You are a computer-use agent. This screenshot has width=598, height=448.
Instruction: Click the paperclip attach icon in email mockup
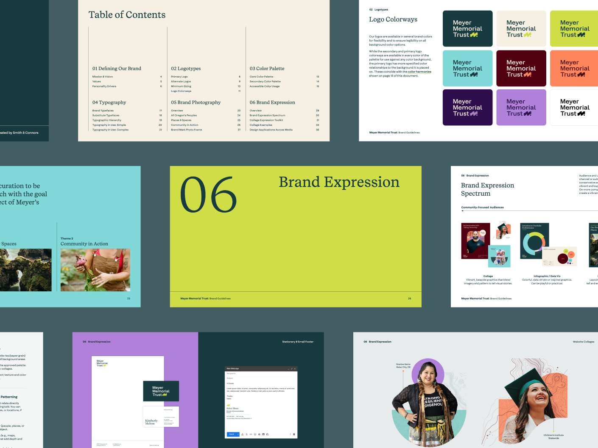tap(246, 434)
